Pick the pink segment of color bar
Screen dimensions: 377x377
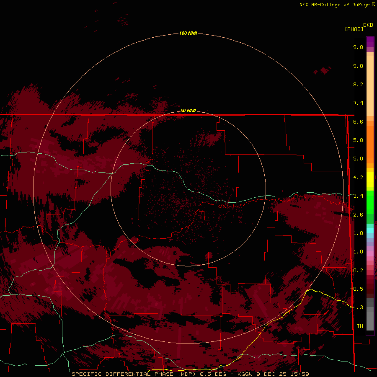(x=370, y=254)
